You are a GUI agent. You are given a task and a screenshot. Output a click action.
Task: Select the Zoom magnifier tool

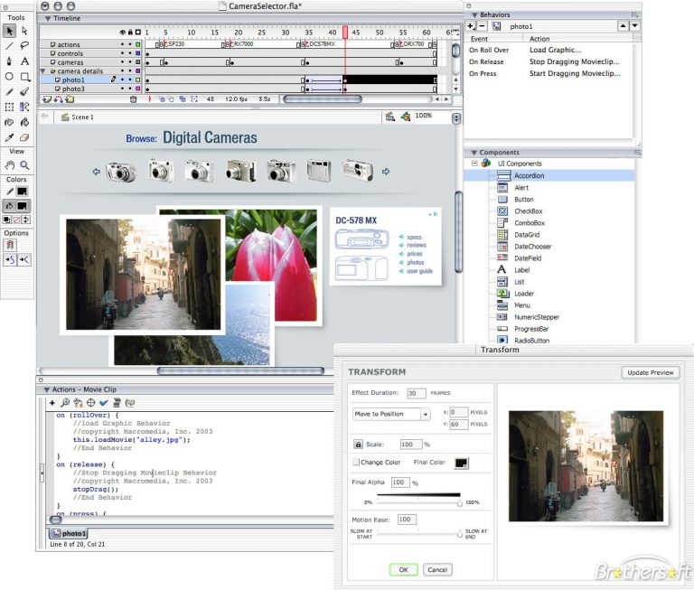click(24, 165)
